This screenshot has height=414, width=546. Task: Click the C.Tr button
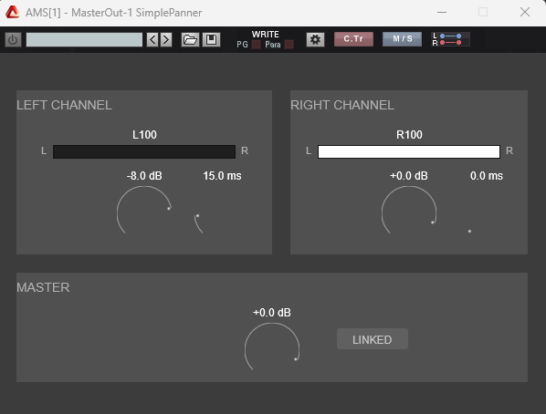pos(353,39)
